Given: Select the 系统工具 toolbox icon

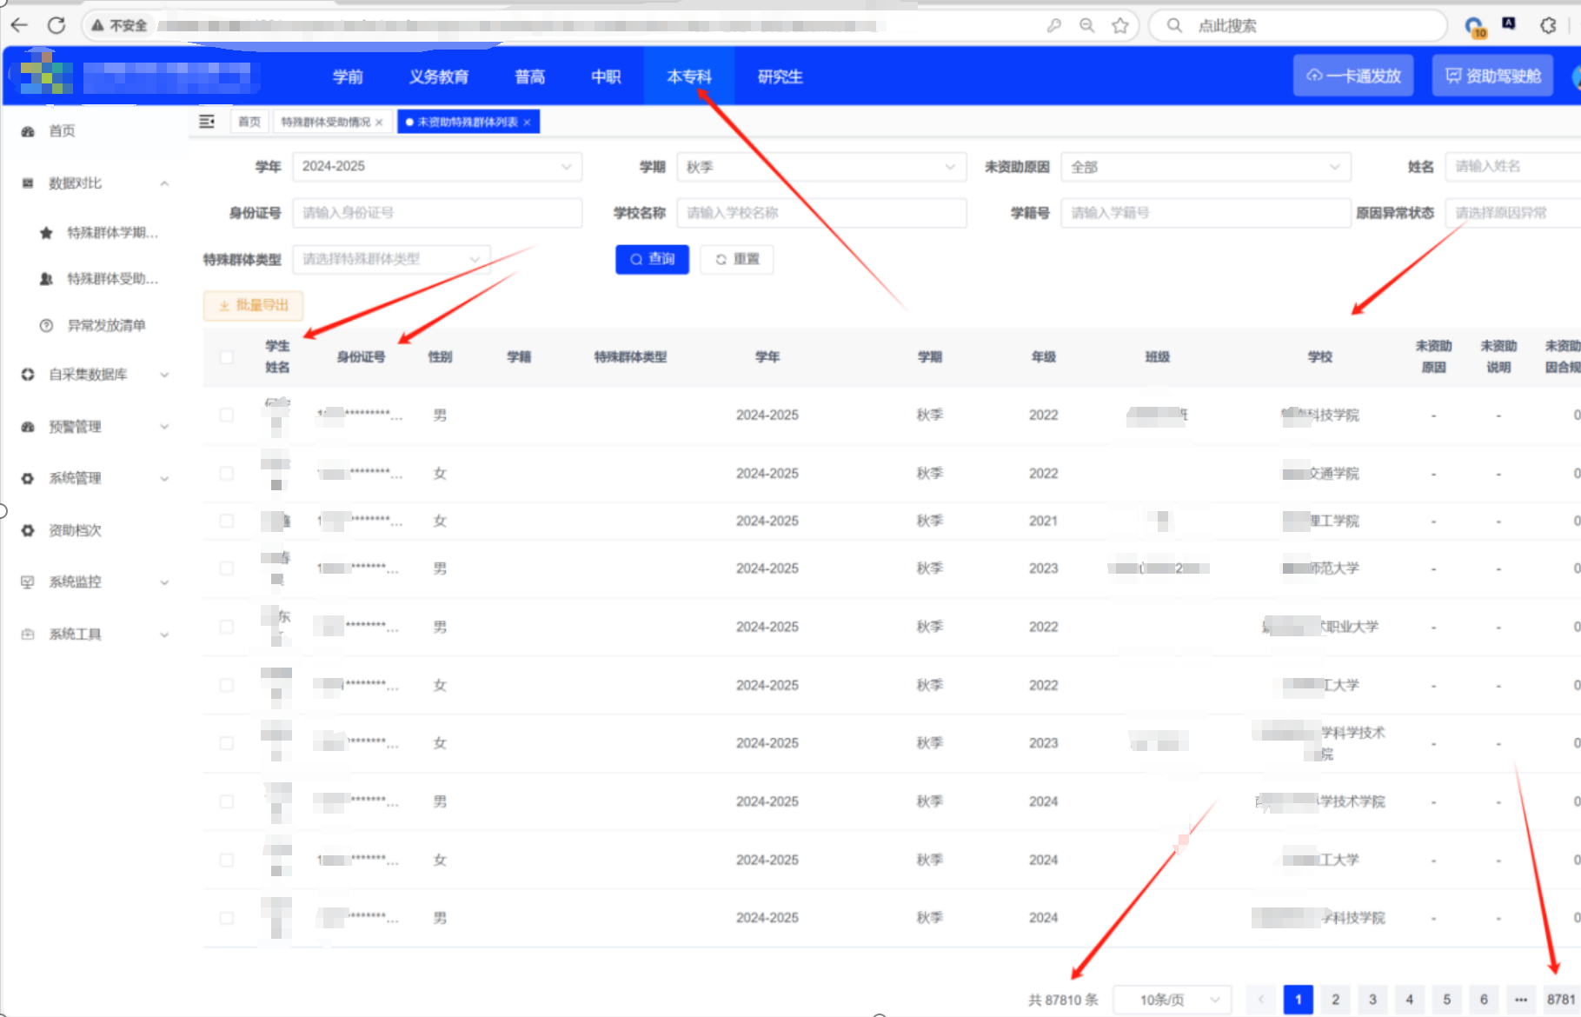Looking at the screenshot, I should pos(28,634).
